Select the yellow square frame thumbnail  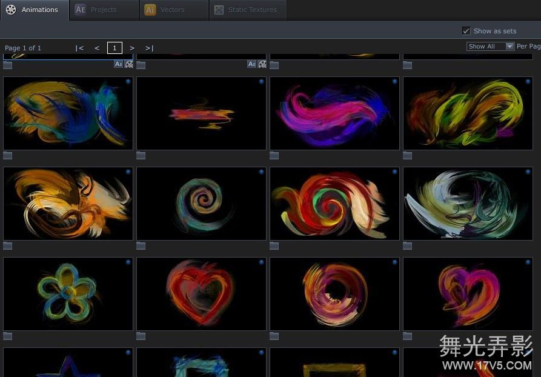(x=334, y=362)
